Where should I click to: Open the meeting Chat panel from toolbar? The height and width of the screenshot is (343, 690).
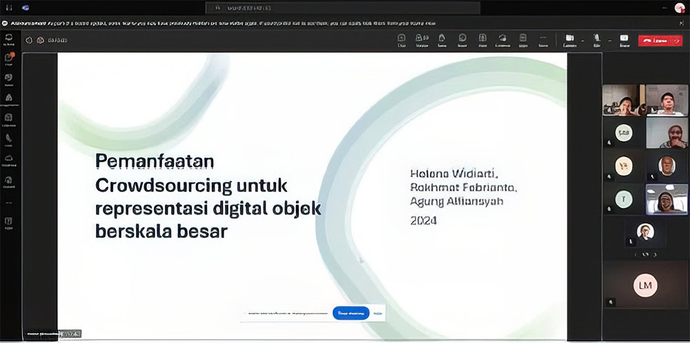(x=402, y=40)
